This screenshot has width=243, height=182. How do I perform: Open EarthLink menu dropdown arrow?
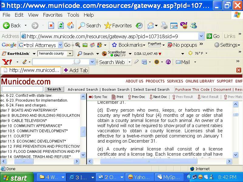pyautogui.click(x=34, y=54)
